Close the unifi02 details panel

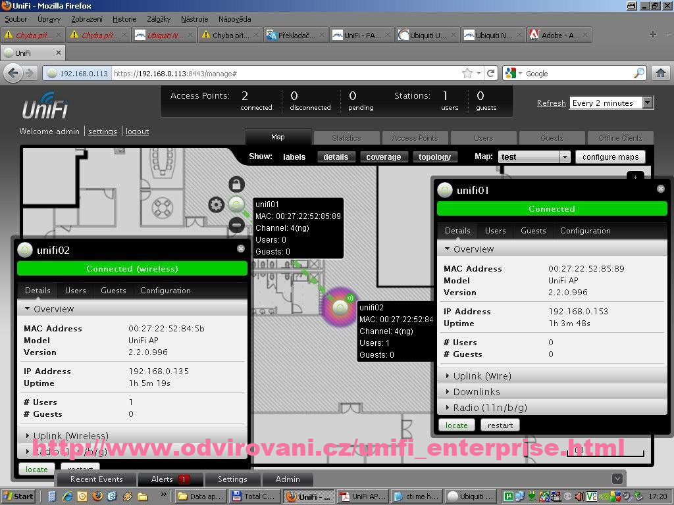[241, 249]
